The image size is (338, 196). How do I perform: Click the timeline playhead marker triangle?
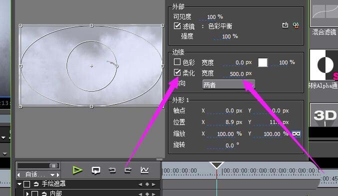216,165
